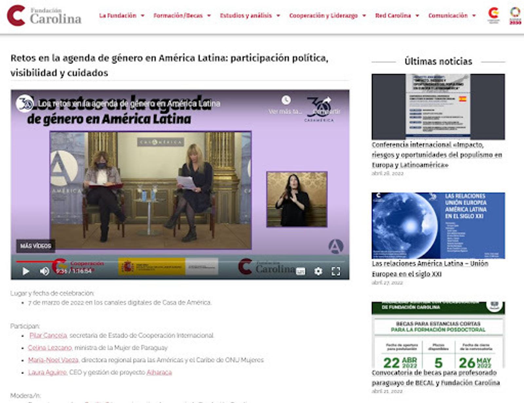Click the Cooperación Española header logo
The image size is (524, 403).
tap(494, 15)
